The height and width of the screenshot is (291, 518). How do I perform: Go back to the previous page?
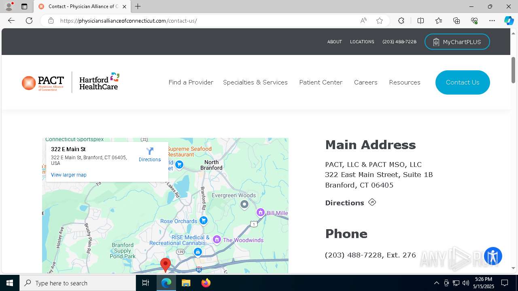pyautogui.click(x=11, y=21)
